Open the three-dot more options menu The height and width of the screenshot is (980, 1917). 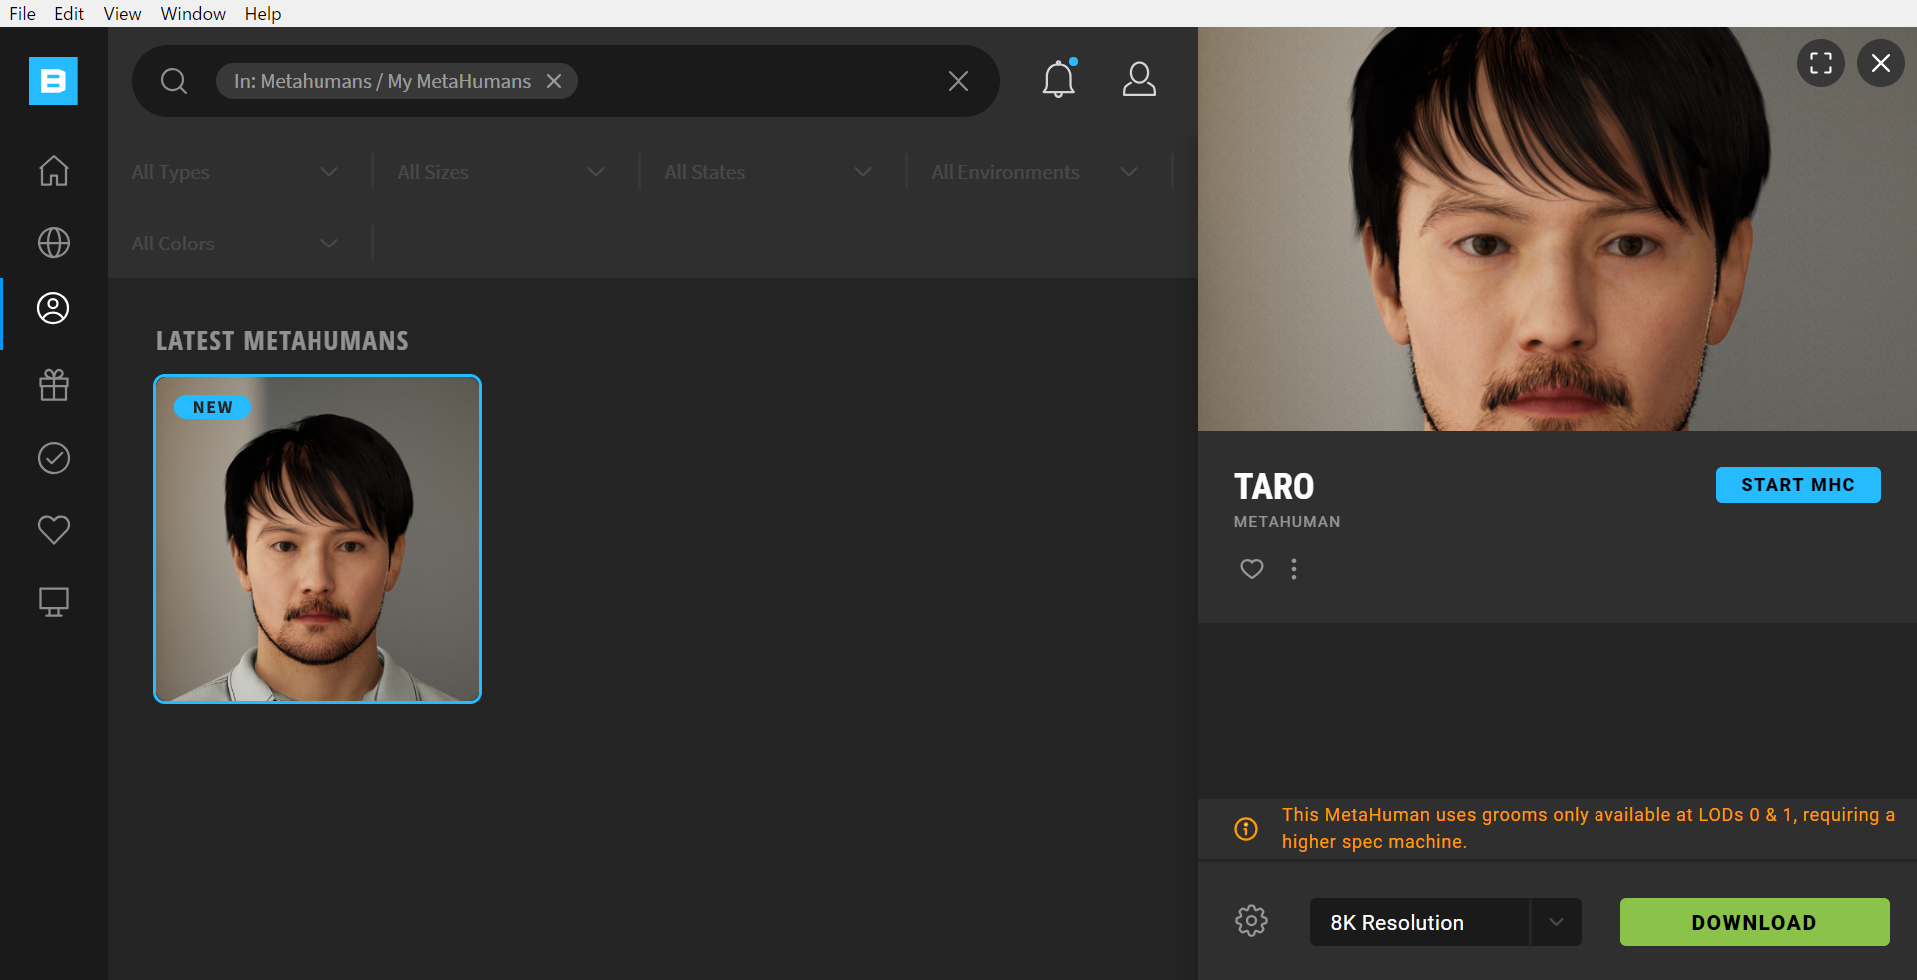click(x=1294, y=569)
